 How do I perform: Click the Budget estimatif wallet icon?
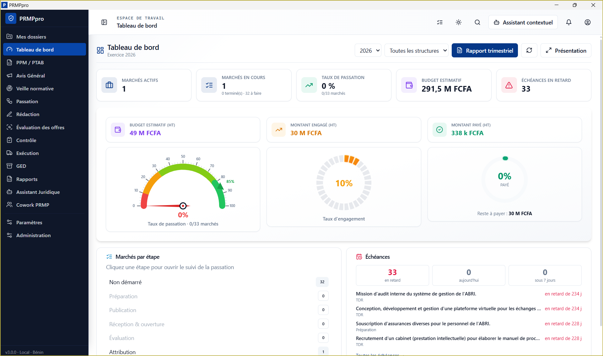pos(409,85)
